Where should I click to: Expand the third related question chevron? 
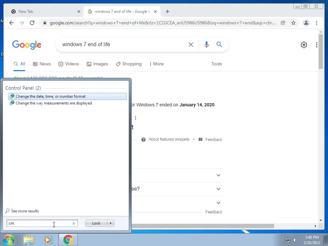tap(218, 203)
